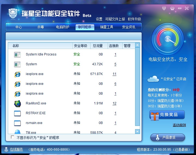Select the 联网程序 tab
Viewport: 196px width, 155px height.
pyautogui.click(x=85, y=27)
